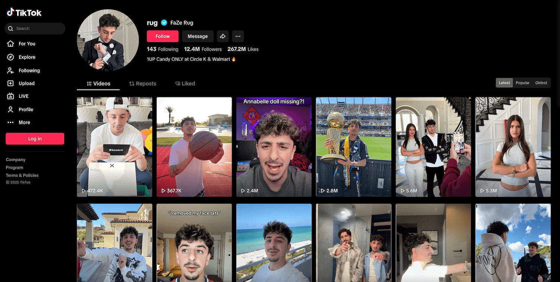The image size is (560, 282).
Task: Open the Liked tab
Action: click(x=185, y=83)
